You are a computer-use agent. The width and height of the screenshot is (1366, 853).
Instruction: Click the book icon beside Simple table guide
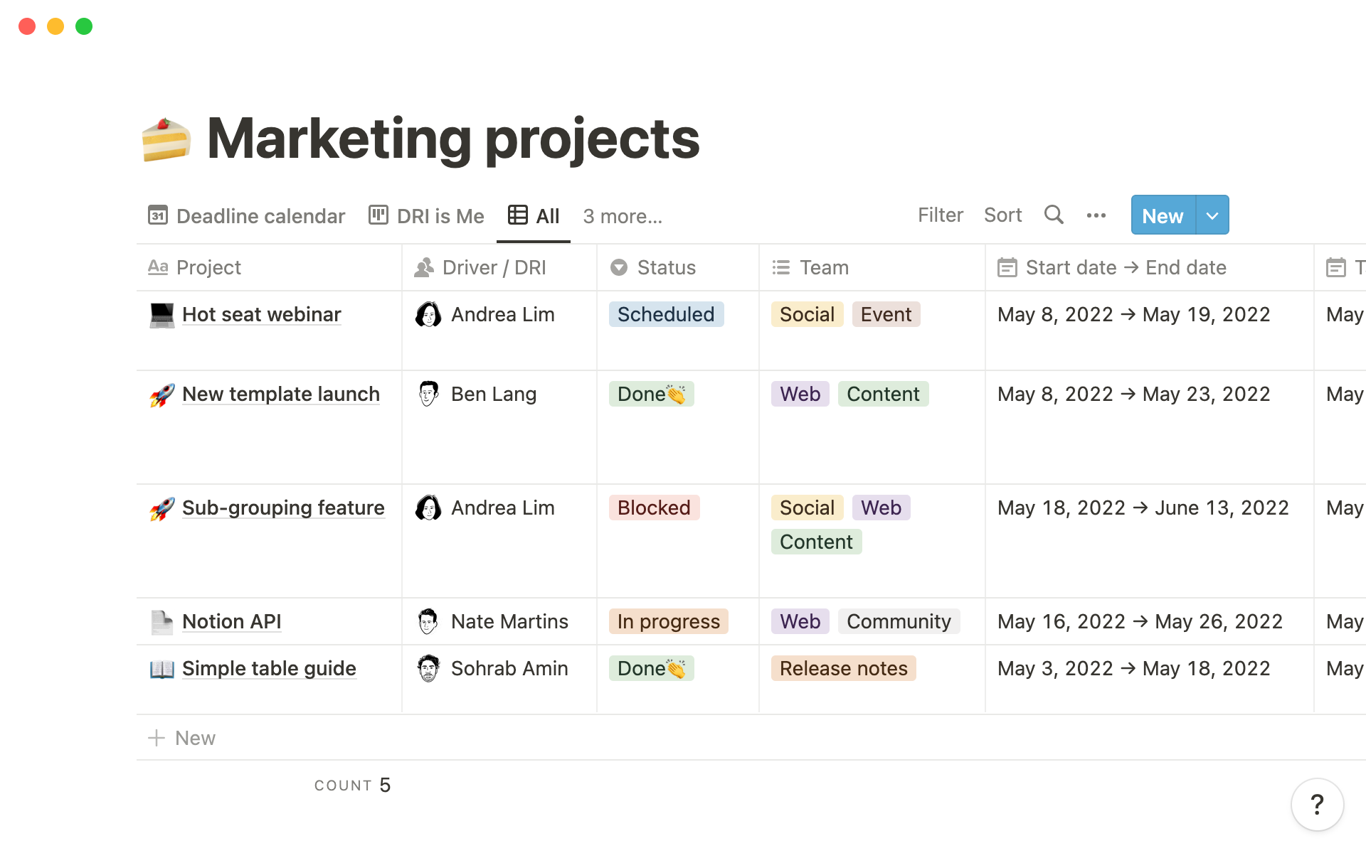pyautogui.click(x=162, y=669)
